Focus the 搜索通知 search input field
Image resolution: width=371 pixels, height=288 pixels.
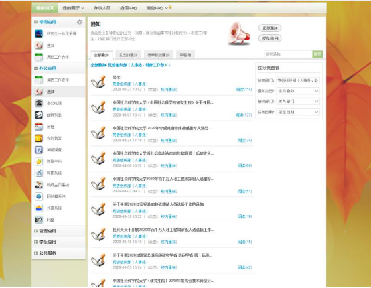click(288, 54)
